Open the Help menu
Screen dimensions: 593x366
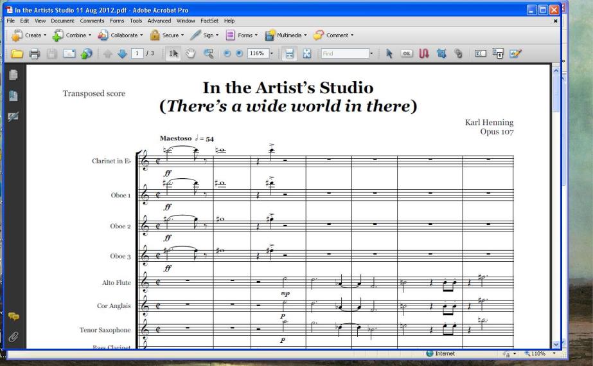coord(229,21)
